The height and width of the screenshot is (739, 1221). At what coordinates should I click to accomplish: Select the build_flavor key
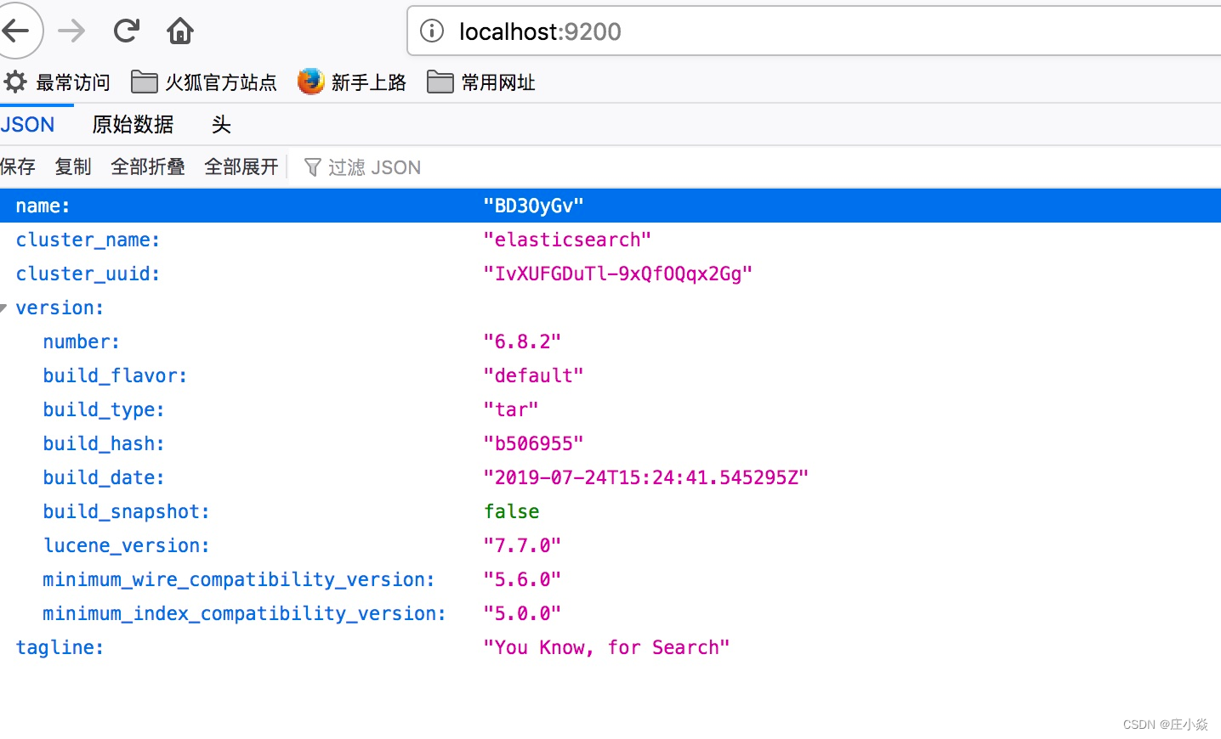115,375
